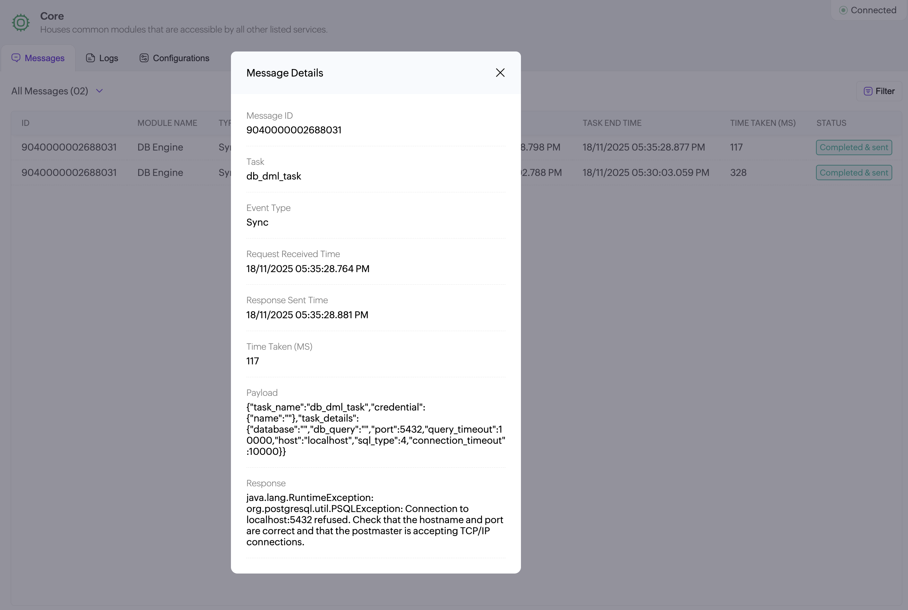Click second row Completed & sent badge
The width and height of the screenshot is (908, 610).
click(x=854, y=173)
